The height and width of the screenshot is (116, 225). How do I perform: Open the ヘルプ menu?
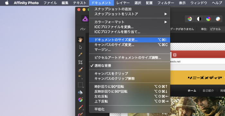pos(217,3)
